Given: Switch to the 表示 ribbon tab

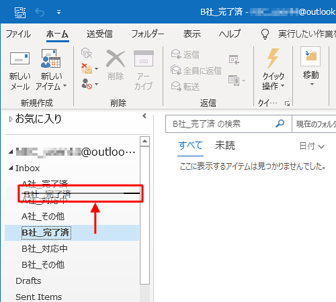Looking at the screenshot, I should tap(192, 34).
